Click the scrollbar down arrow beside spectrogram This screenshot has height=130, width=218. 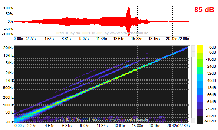point(193,120)
